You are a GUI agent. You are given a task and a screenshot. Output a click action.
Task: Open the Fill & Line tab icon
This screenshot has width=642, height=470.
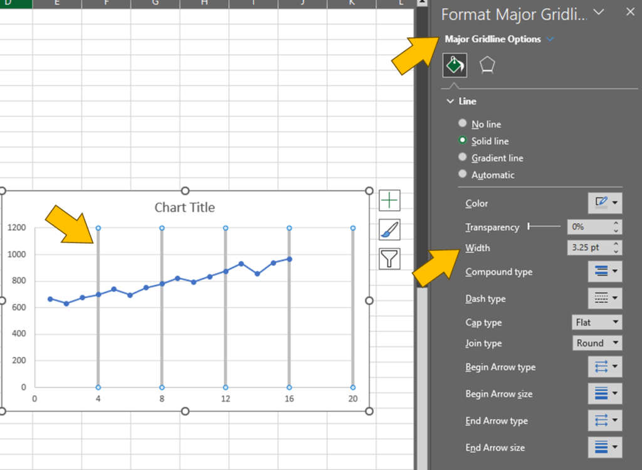[455, 65]
